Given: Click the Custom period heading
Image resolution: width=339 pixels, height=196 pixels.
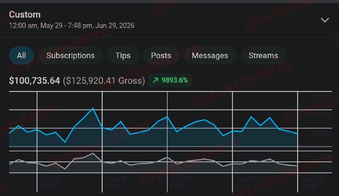Looking at the screenshot, I should [x=25, y=15].
